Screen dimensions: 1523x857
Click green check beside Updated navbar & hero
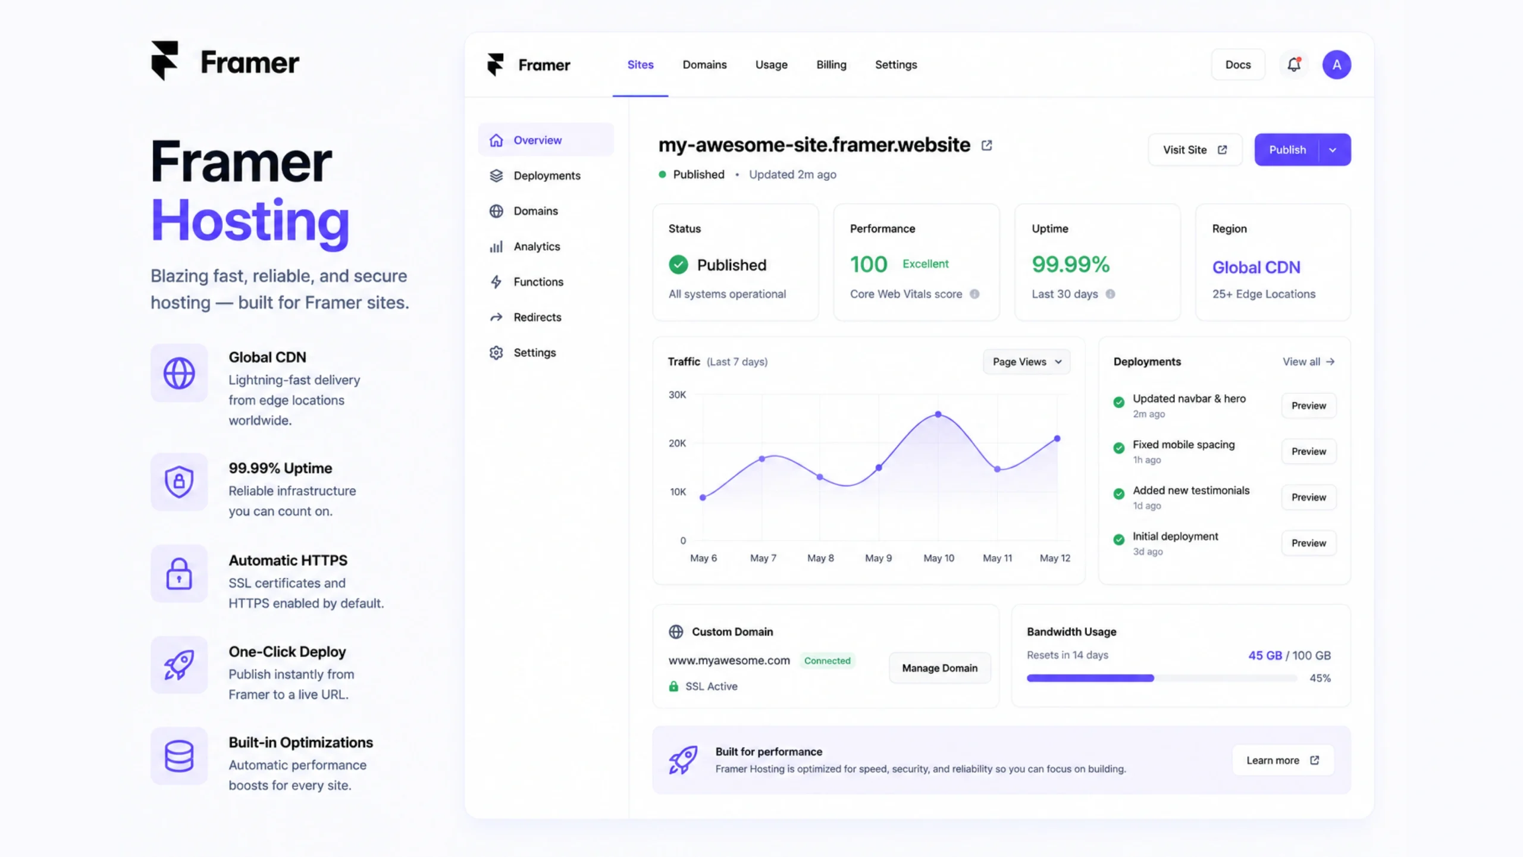pyautogui.click(x=1118, y=402)
